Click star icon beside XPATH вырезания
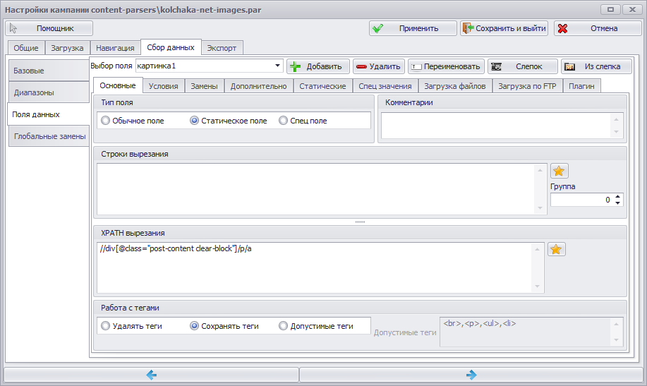This screenshot has height=386, width=647. (x=556, y=249)
